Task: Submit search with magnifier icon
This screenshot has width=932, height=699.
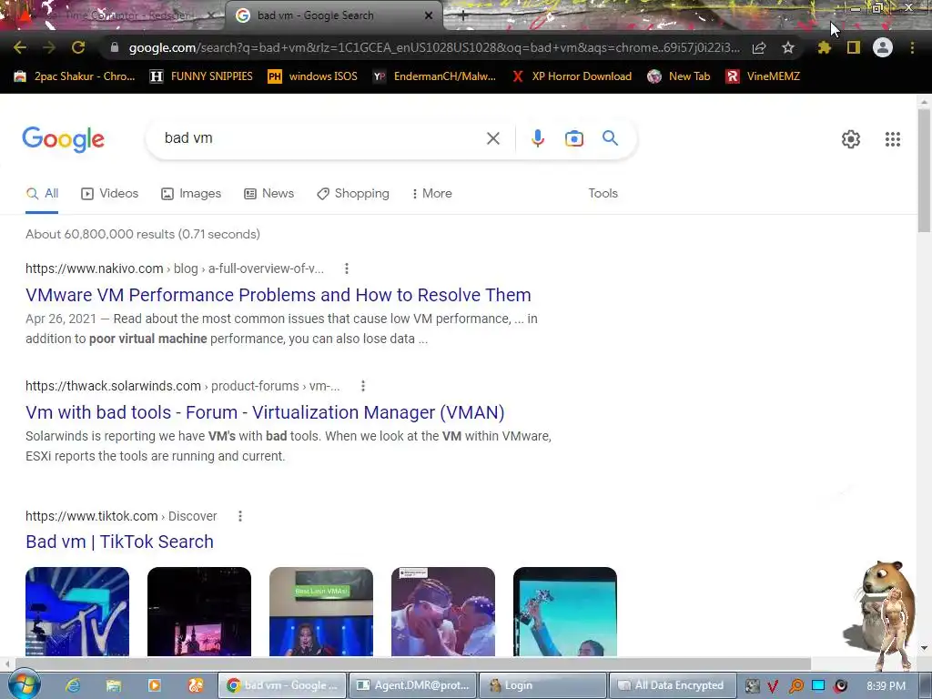Action: point(610,138)
